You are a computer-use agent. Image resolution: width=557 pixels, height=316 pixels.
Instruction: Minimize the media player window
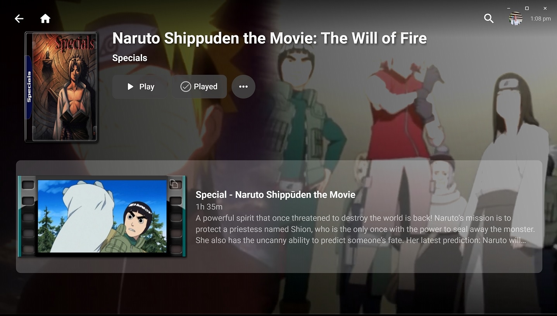[509, 8]
